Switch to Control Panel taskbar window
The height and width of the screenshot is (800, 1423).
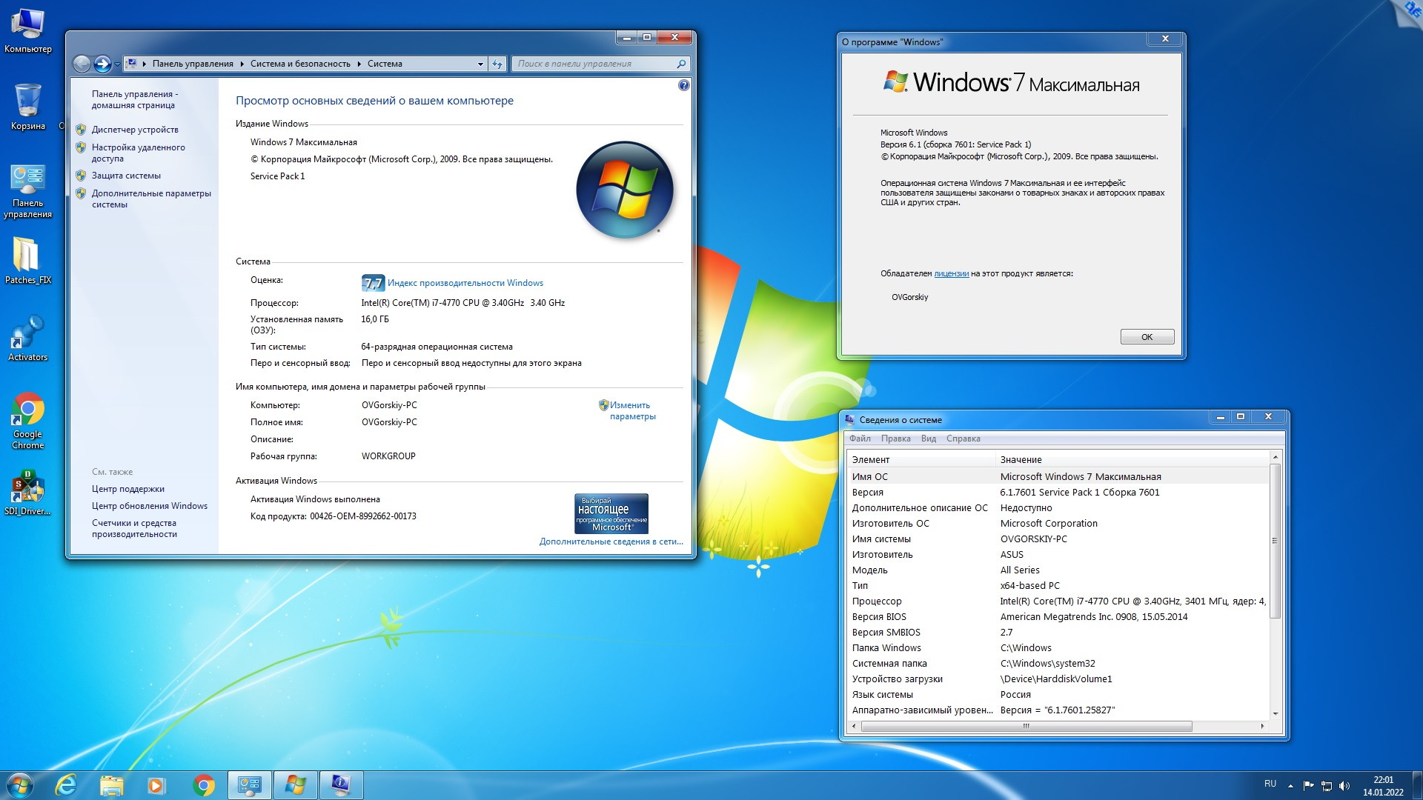(x=250, y=785)
